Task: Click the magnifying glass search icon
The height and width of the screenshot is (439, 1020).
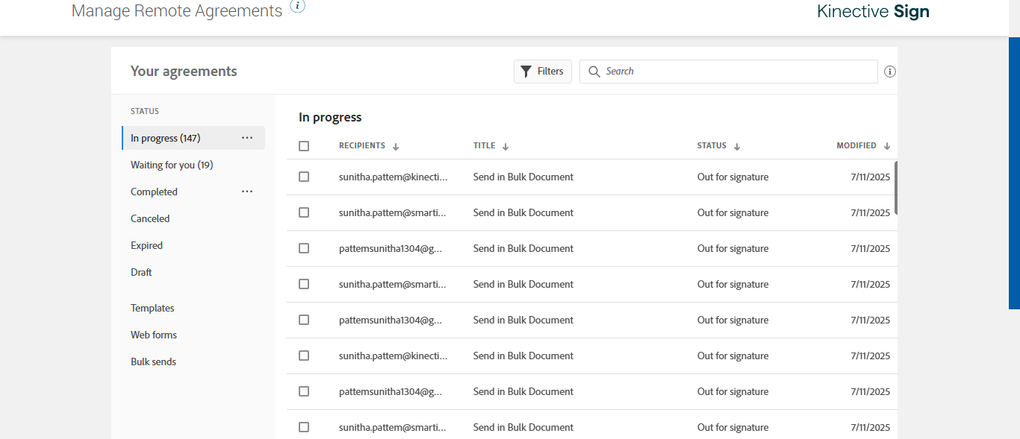Action: [594, 72]
